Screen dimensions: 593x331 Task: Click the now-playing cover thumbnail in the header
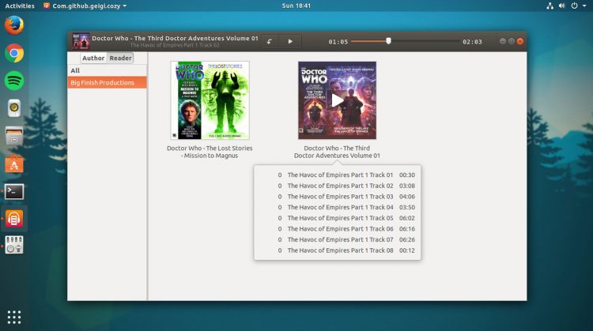81,41
